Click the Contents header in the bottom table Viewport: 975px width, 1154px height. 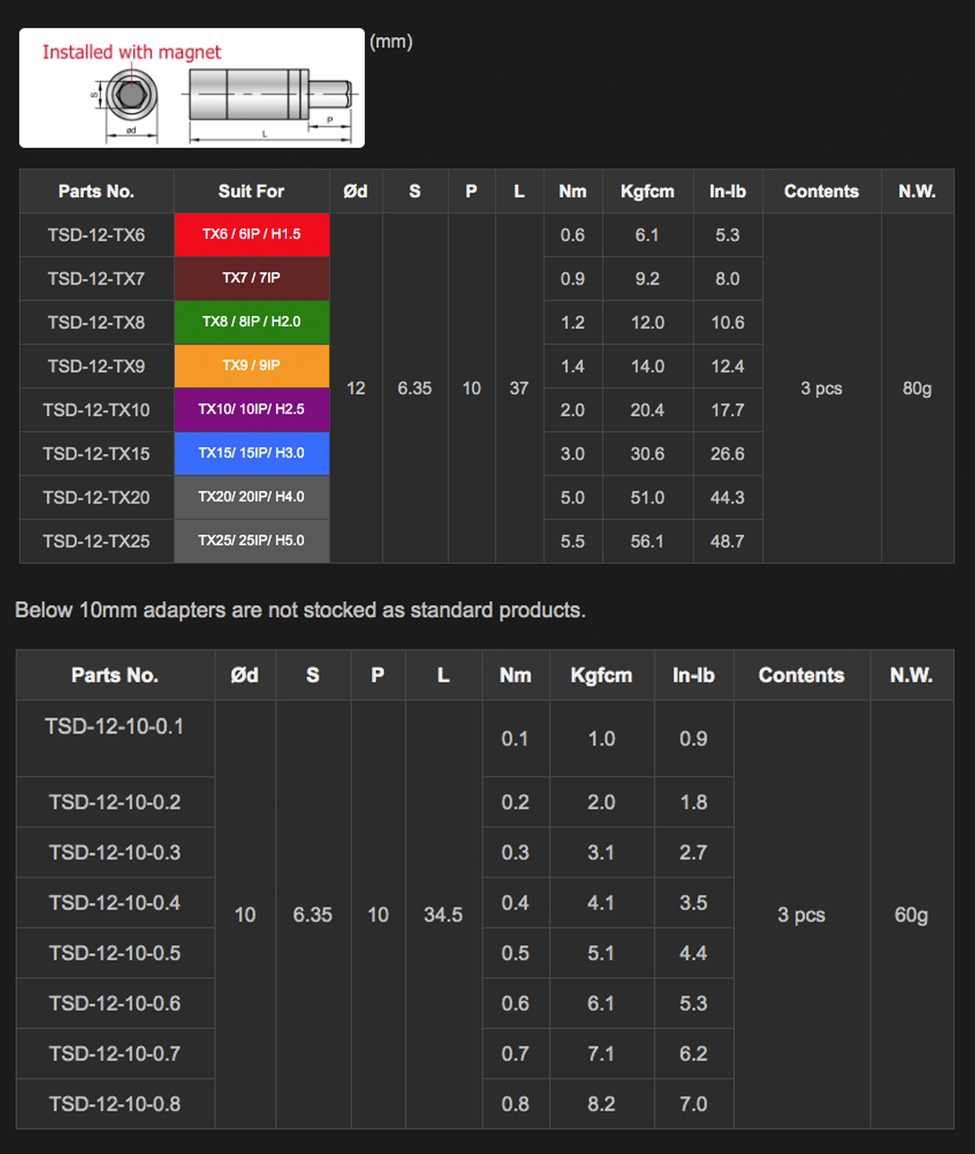pyautogui.click(x=802, y=675)
